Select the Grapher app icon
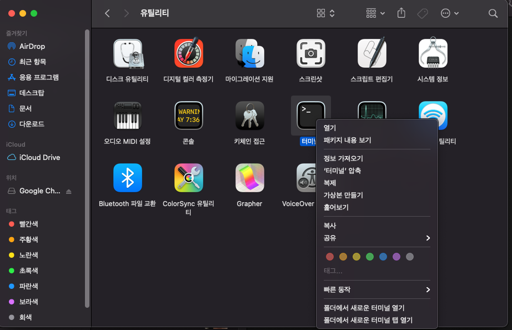This screenshot has width=512, height=330. click(x=250, y=178)
